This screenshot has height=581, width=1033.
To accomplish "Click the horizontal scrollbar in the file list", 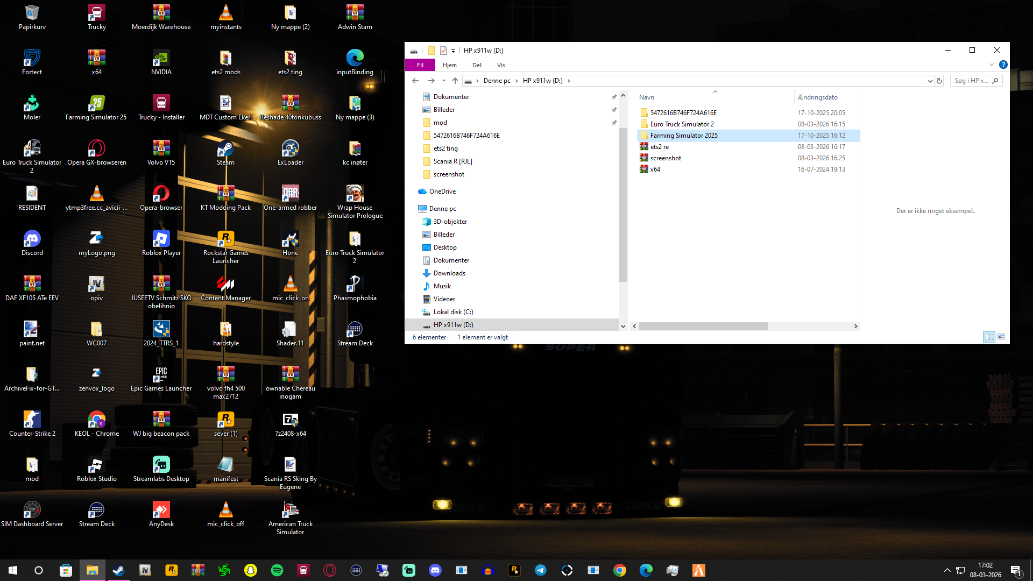I will click(703, 326).
